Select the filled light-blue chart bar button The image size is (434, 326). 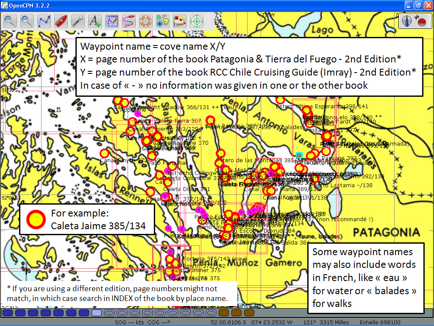point(96,313)
